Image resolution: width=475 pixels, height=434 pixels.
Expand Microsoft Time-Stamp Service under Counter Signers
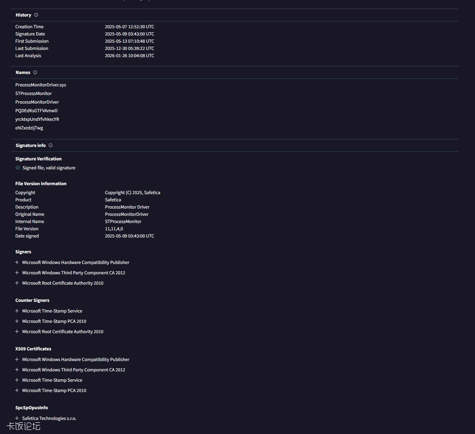pos(17,311)
